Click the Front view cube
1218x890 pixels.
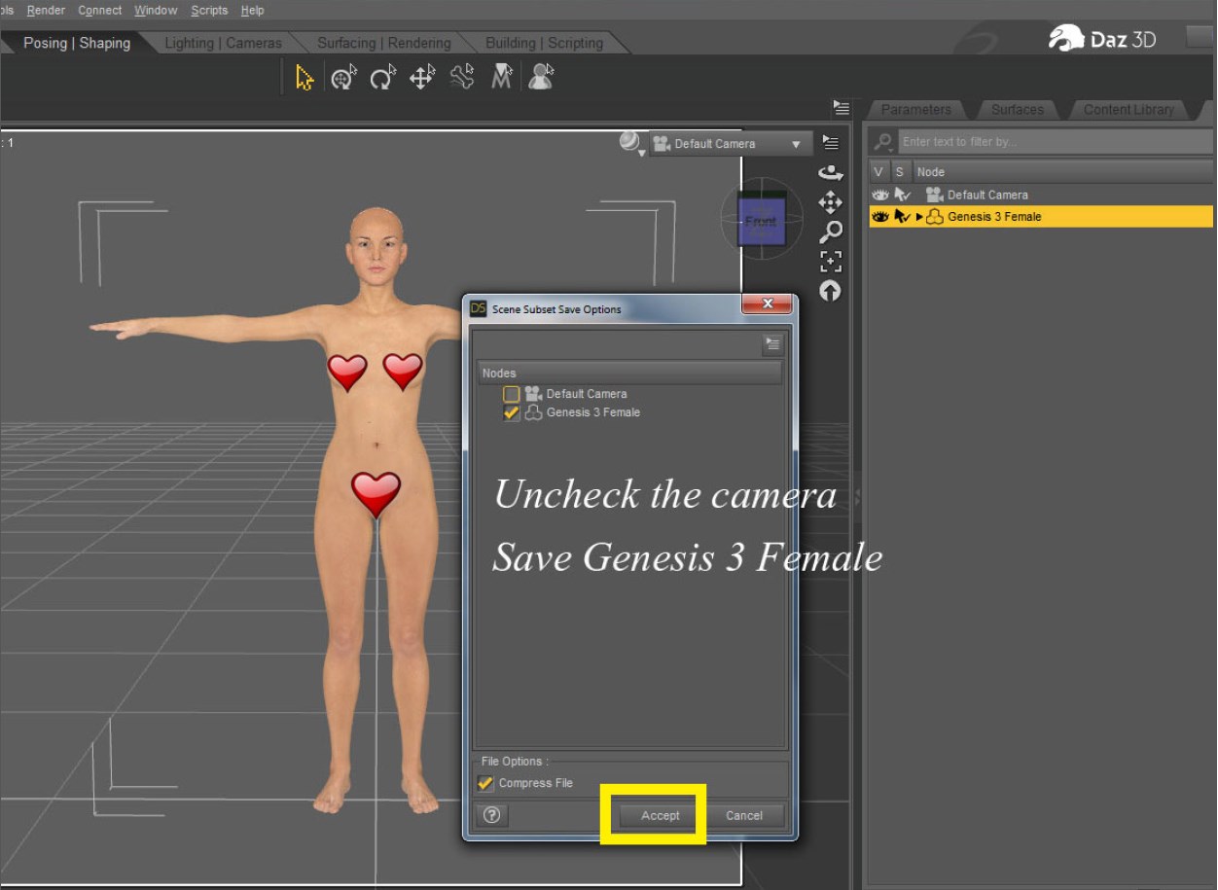(x=760, y=221)
